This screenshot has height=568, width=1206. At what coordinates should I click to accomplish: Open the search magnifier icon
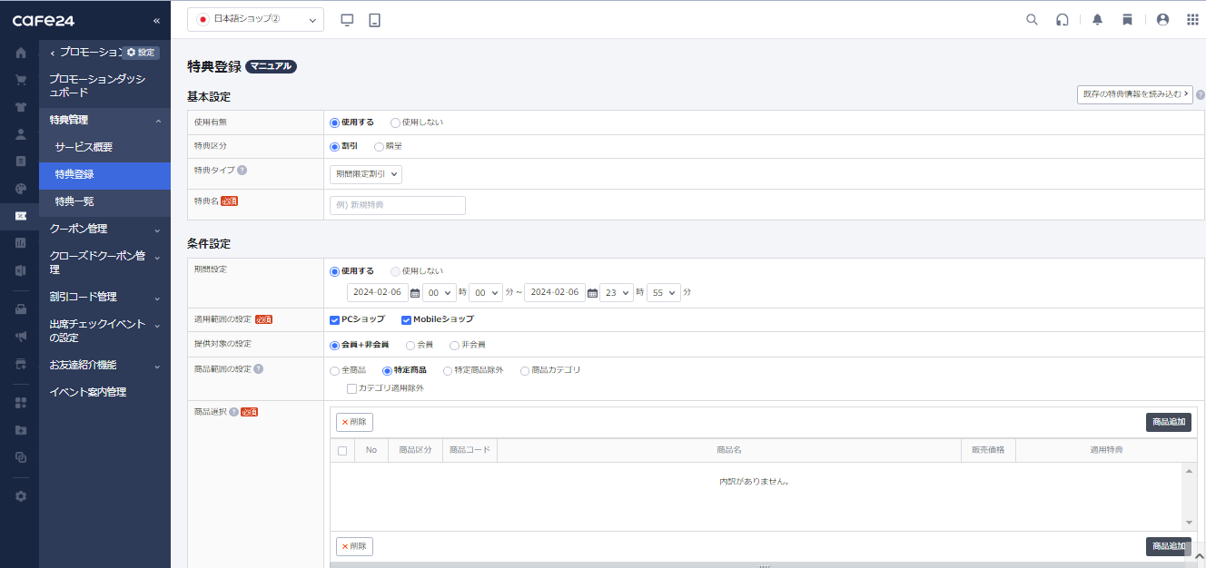(x=1032, y=20)
